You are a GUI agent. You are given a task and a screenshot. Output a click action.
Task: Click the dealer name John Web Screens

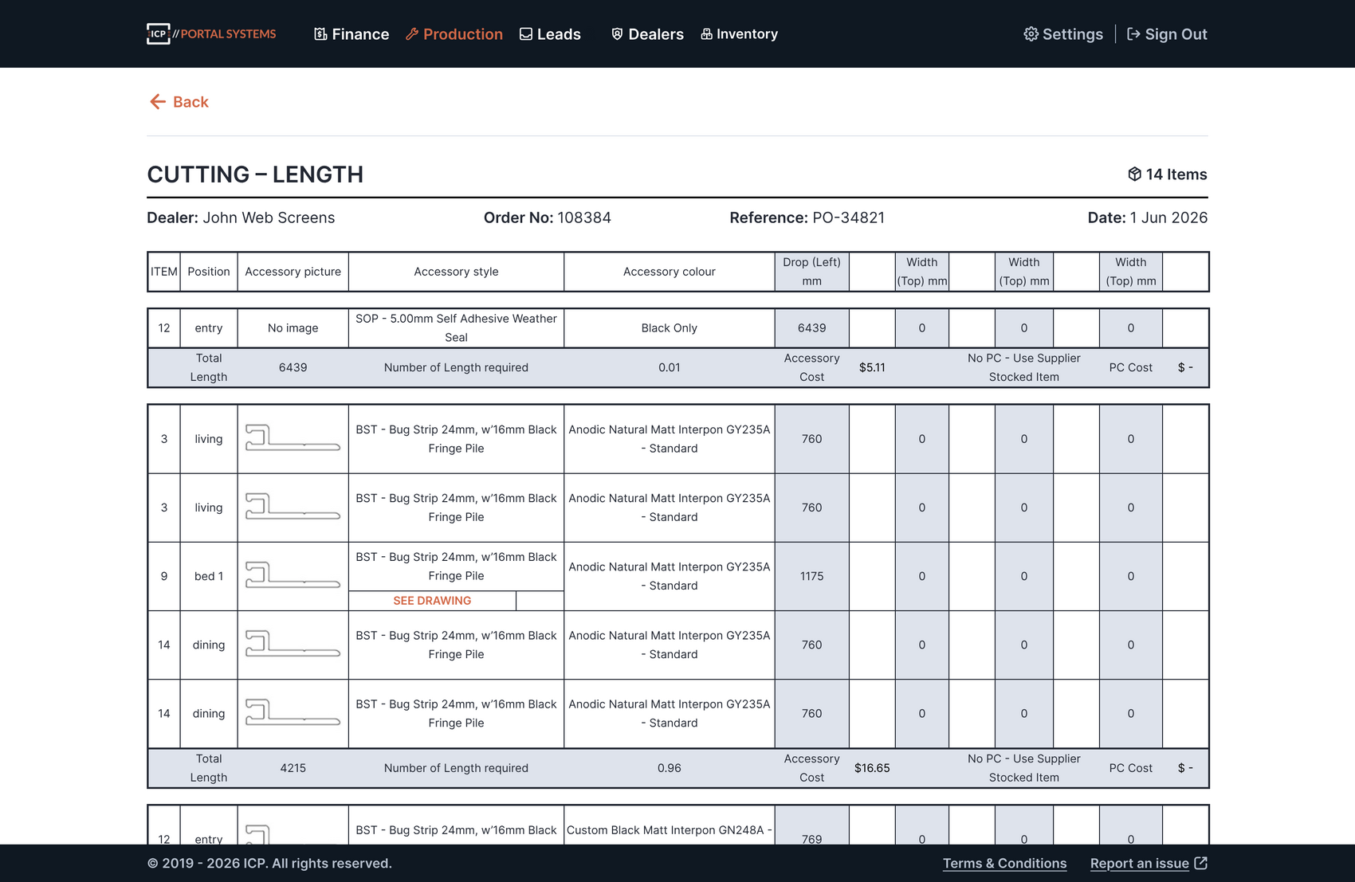(x=269, y=218)
